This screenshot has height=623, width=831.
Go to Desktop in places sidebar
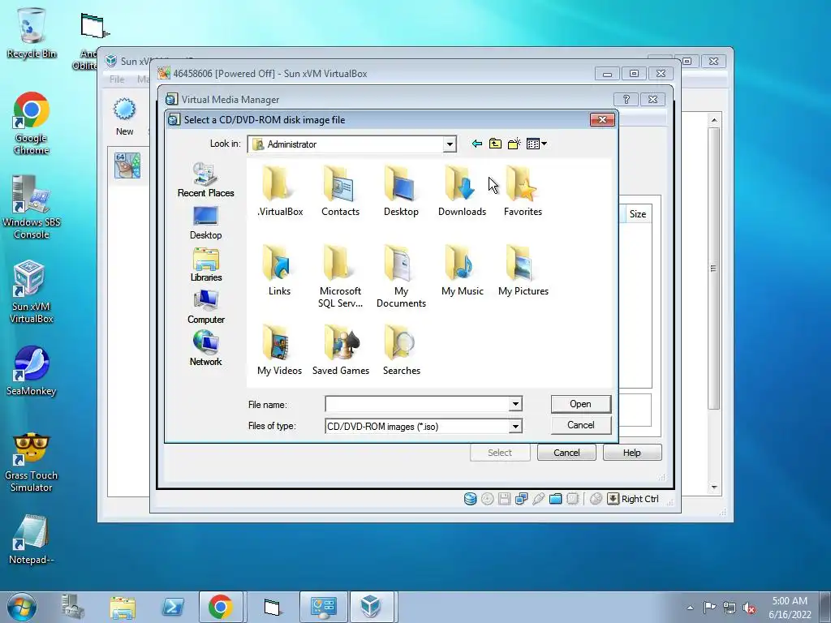205,222
